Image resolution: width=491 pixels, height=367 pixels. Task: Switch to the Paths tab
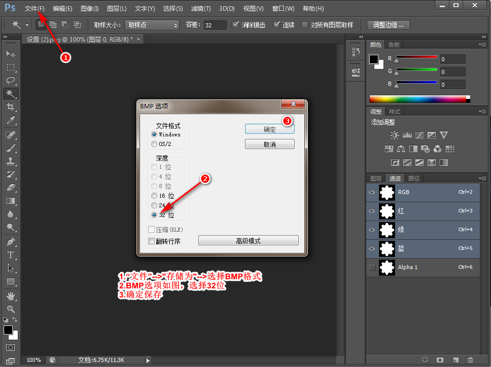click(414, 178)
